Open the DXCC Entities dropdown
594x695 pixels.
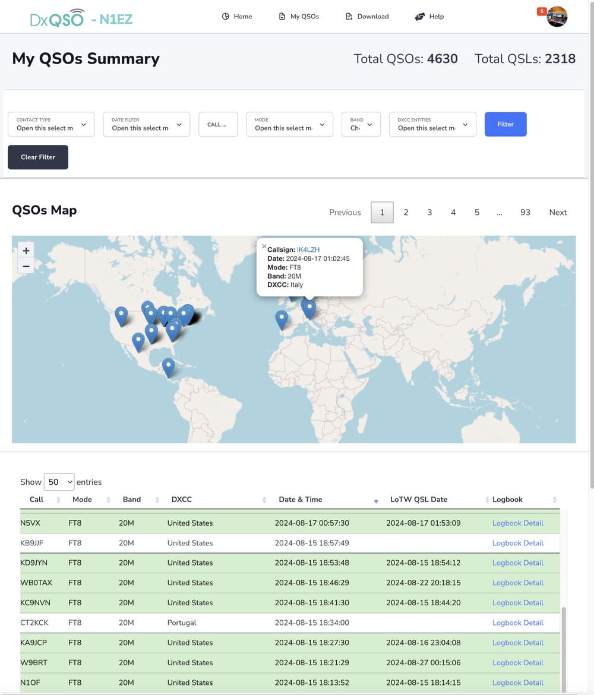pyautogui.click(x=432, y=124)
